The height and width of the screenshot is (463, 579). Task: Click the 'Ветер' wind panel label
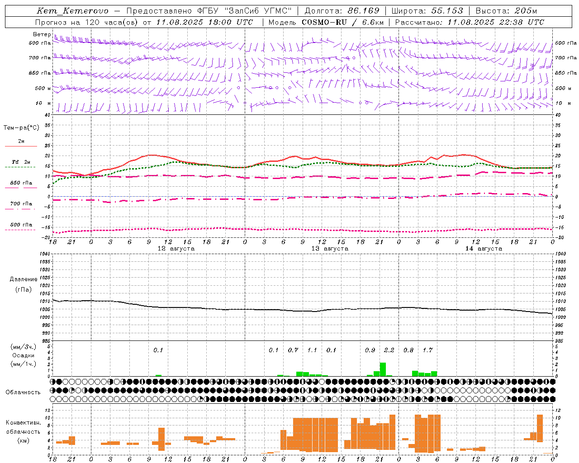[42, 34]
